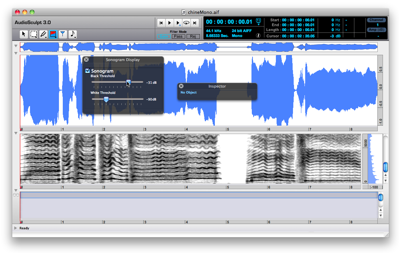Screen dimensions: 399x253
Task: Select the arrow pointer tool
Action: tap(24, 34)
